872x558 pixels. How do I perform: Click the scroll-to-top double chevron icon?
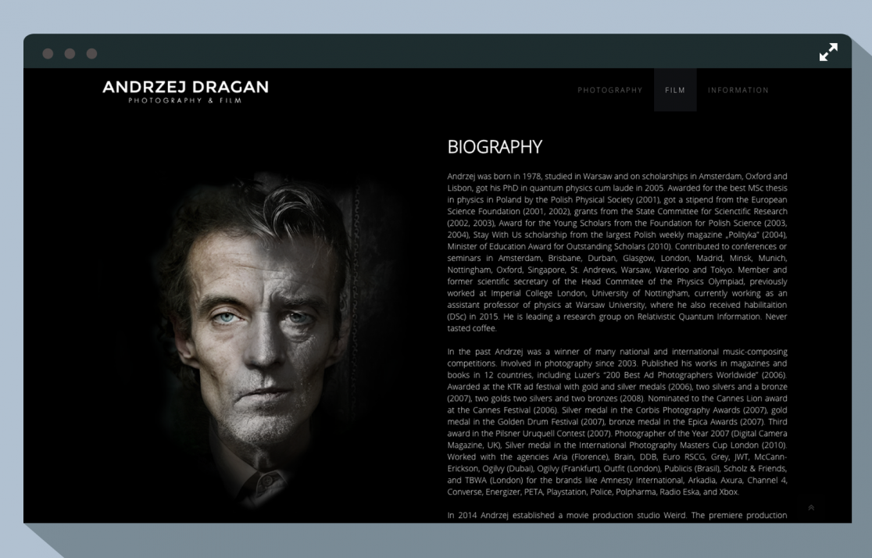(x=811, y=507)
